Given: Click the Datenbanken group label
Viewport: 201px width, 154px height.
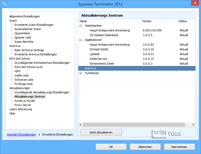Looking at the screenshot, I should click(93, 26).
